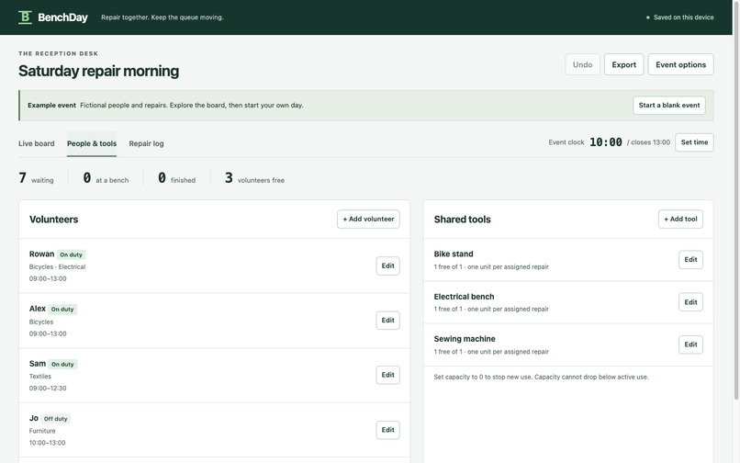
Task: Click the event clock 10:00 value
Action: (x=606, y=142)
